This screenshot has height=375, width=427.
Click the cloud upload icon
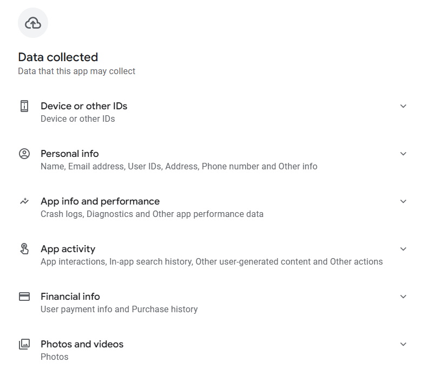pyautogui.click(x=33, y=23)
